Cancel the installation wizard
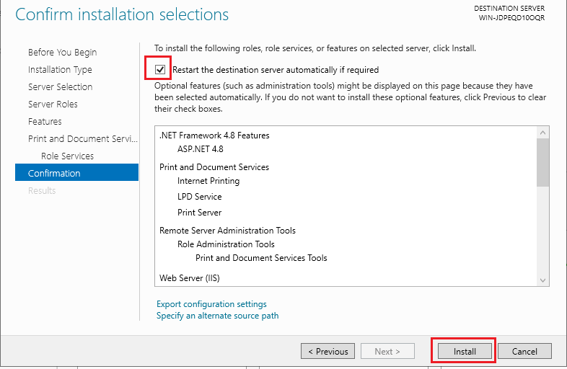Screen dimensions: 567x369 [524, 351]
